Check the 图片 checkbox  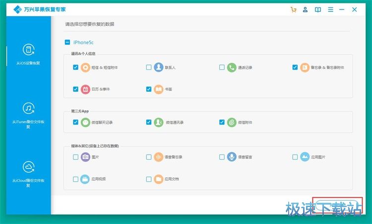75,157
